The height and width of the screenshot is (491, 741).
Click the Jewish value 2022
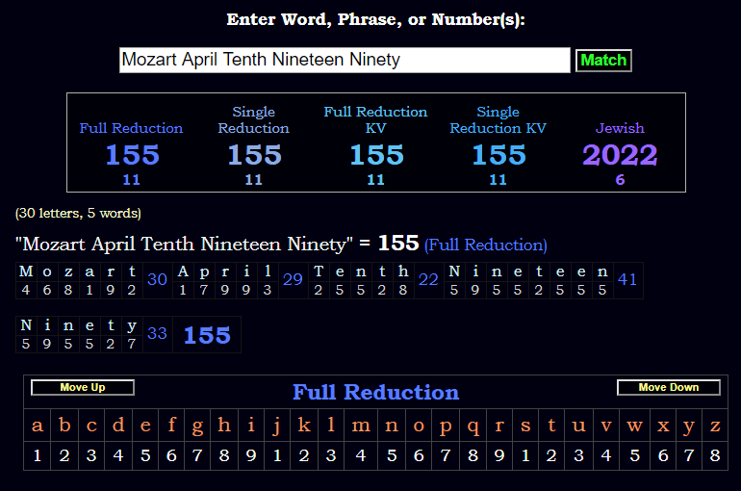620,155
